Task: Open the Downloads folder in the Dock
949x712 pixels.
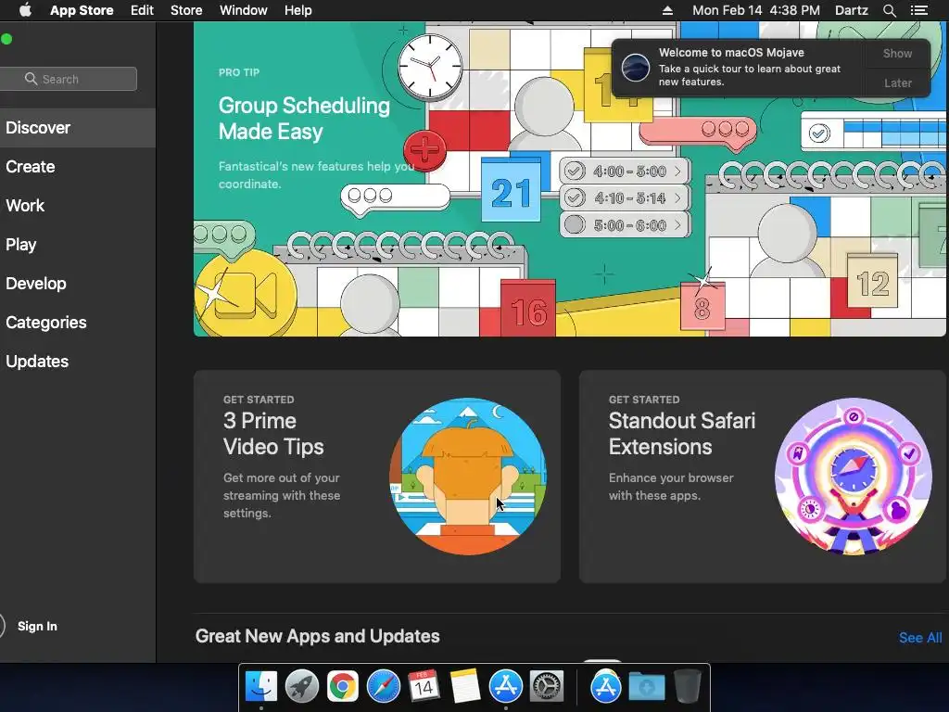Action: point(646,687)
